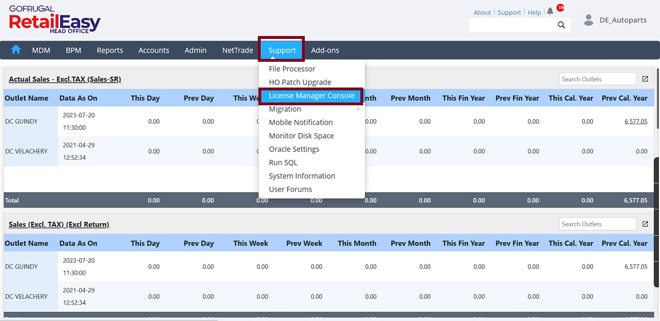This screenshot has width=660, height=321.
Task: Select License Manager Console menu item
Action: (x=312, y=96)
